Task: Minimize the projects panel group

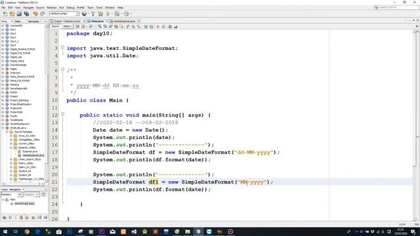Action: (45, 21)
